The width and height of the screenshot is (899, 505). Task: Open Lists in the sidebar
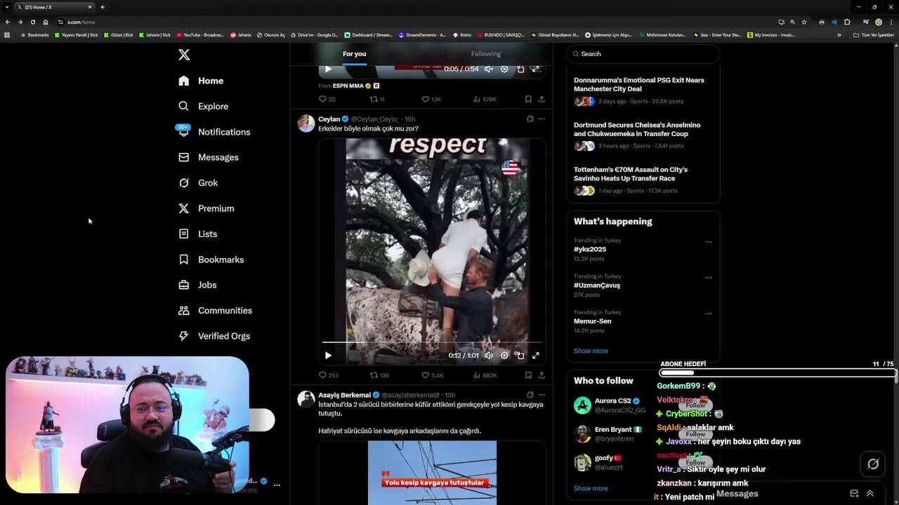[197, 234]
